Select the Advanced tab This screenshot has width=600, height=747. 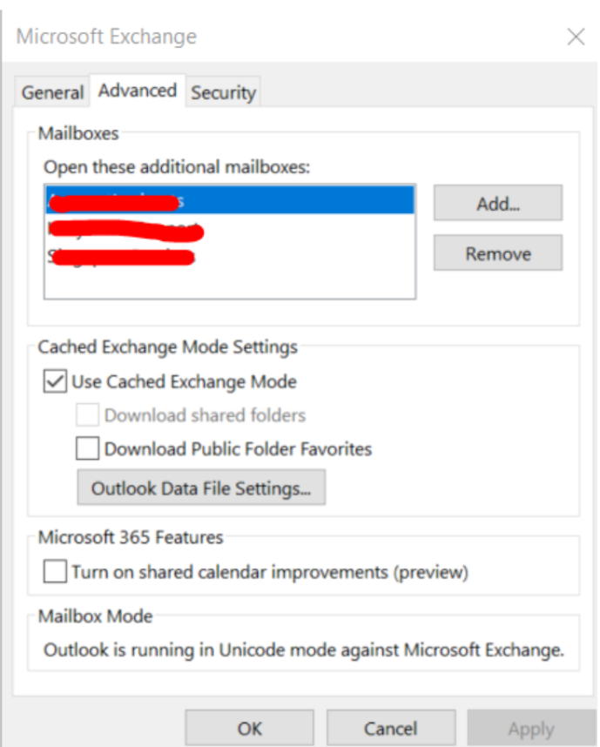(x=138, y=91)
